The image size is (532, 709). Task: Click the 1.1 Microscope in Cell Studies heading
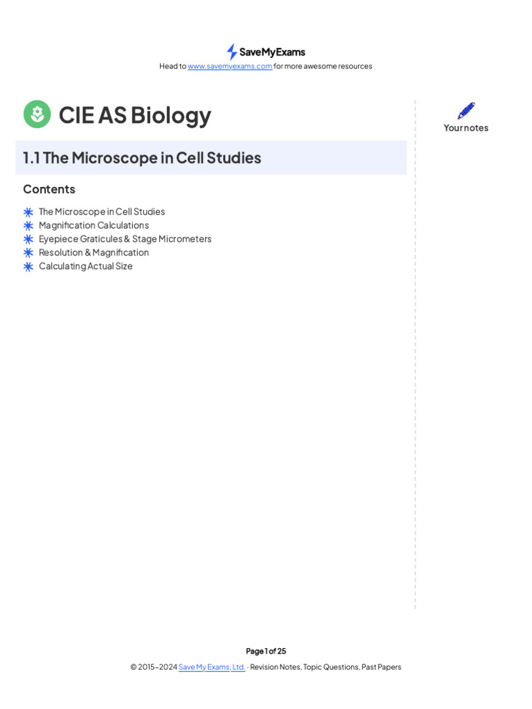point(142,158)
